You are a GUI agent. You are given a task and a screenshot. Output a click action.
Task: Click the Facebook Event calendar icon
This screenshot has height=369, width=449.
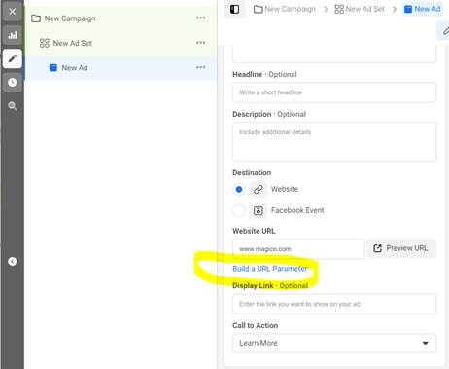click(x=259, y=211)
